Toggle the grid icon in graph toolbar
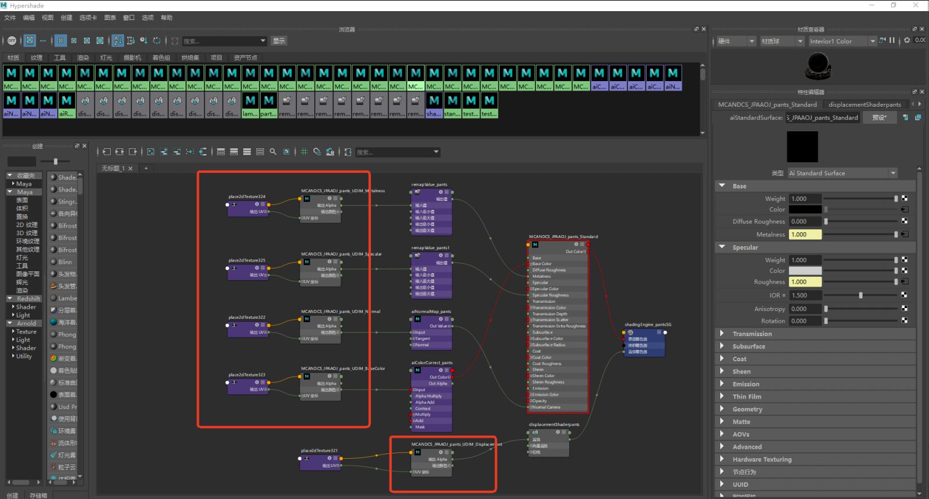This screenshot has height=499, width=929. click(x=304, y=152)
